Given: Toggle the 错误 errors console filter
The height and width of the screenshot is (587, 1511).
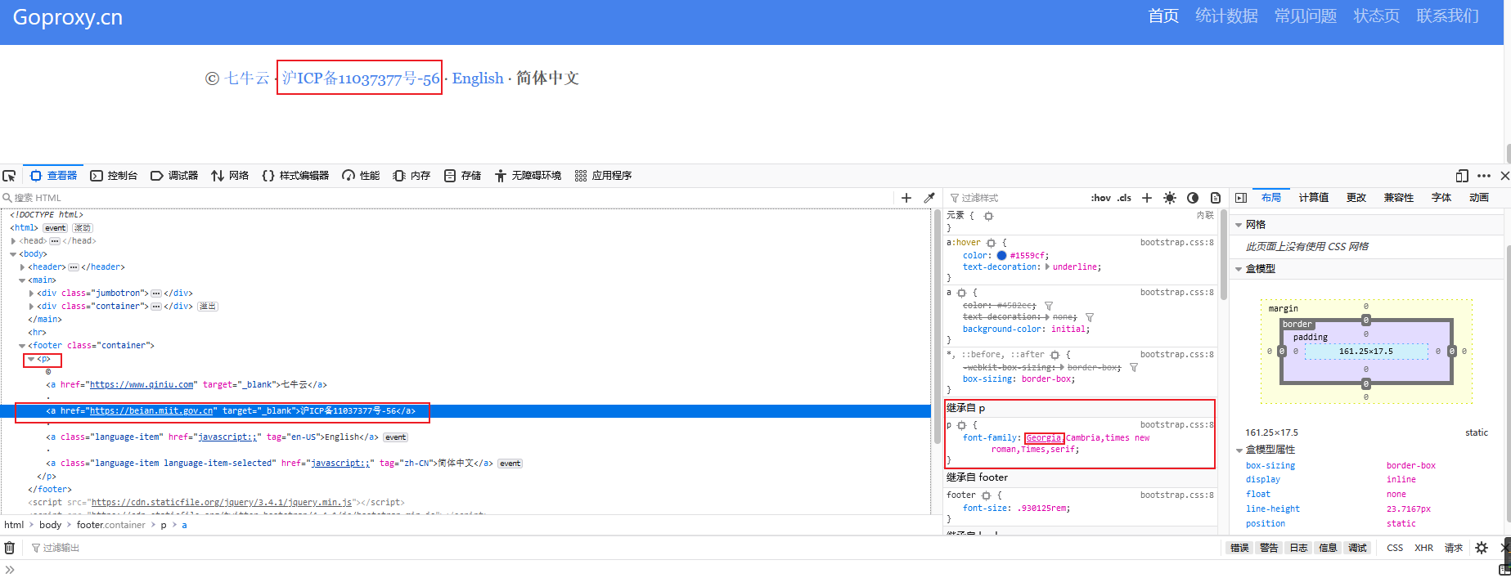Looking at the screenshot, I should pos(1240,548).
